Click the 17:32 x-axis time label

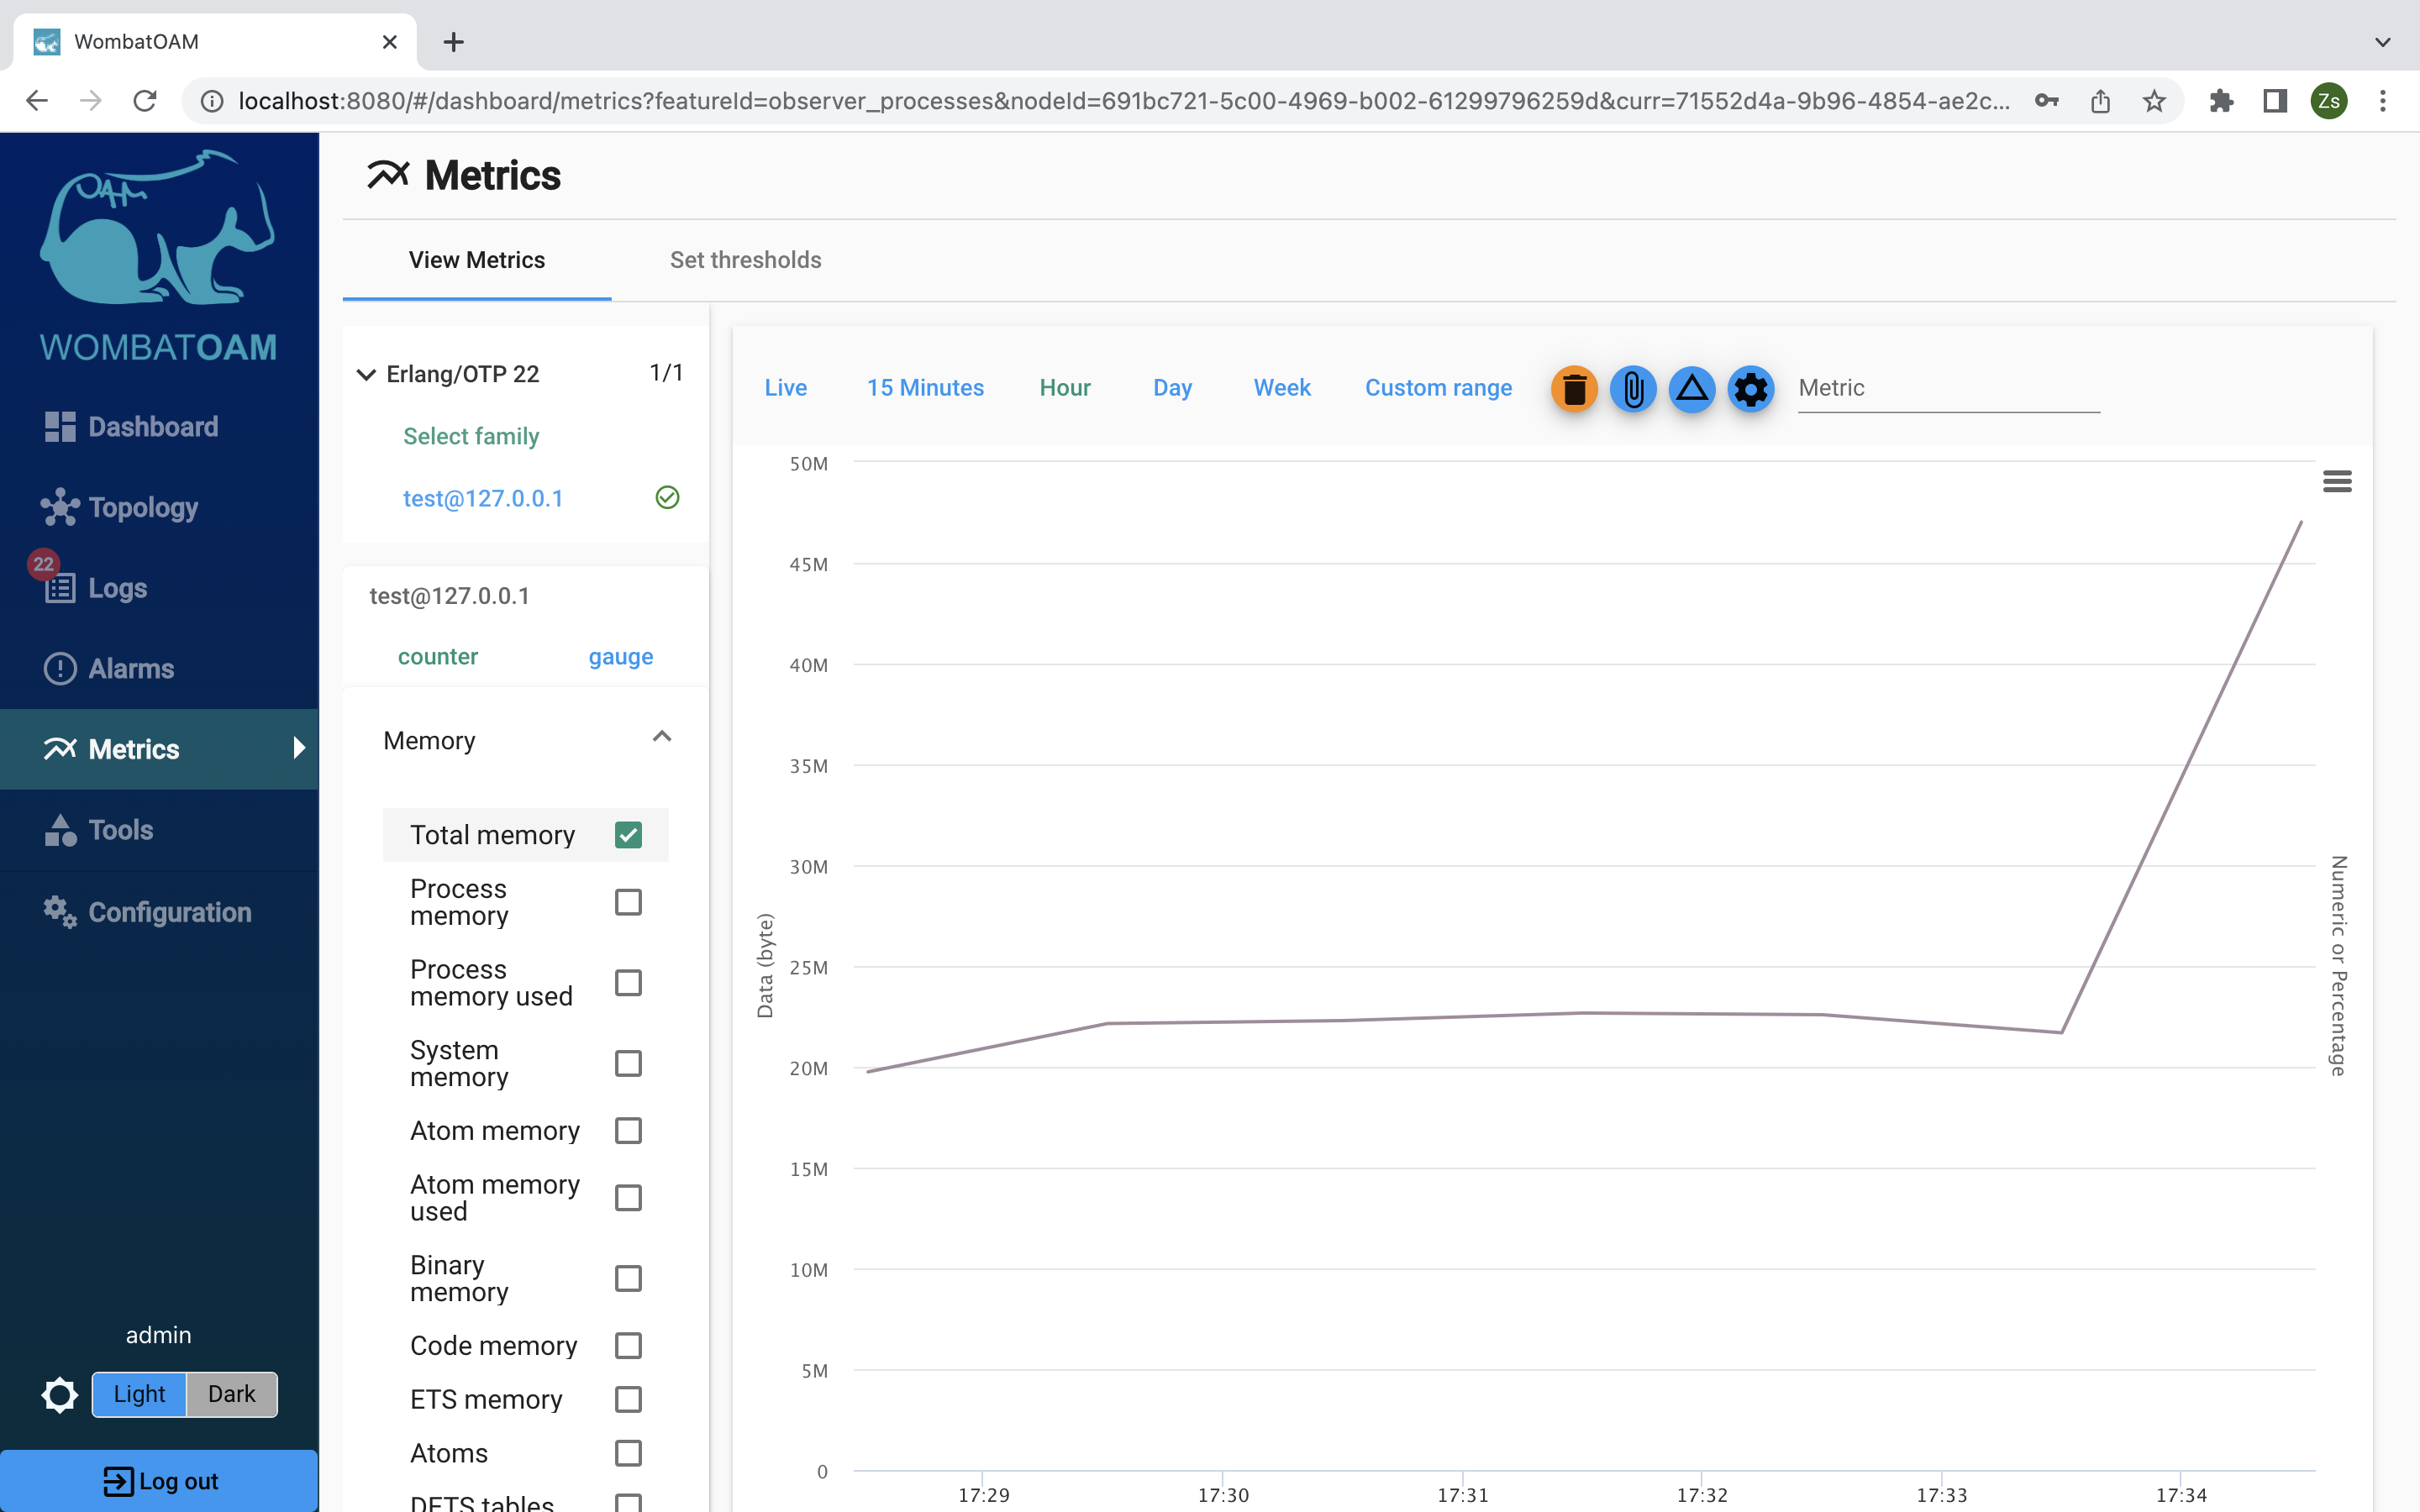pyautogui.click(x=1702, y=1495)
